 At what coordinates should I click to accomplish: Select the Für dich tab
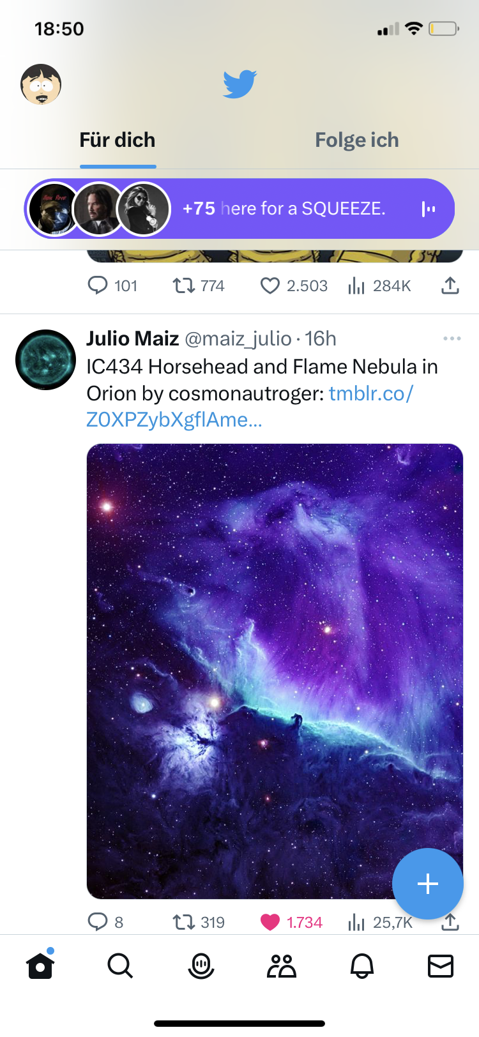[118, 140]
